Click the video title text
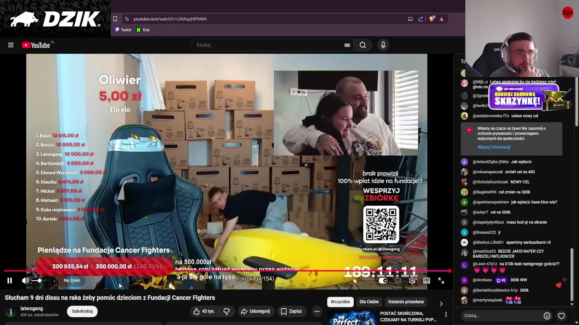This screenshot has width=579, height=325. coord(110,298)
